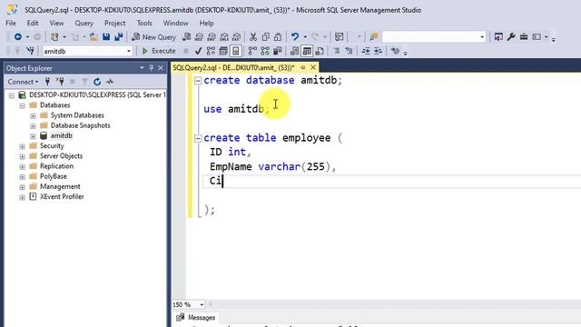581x327 pixels.
Task: Expand the System Databases folder
Action: (33, 115)
